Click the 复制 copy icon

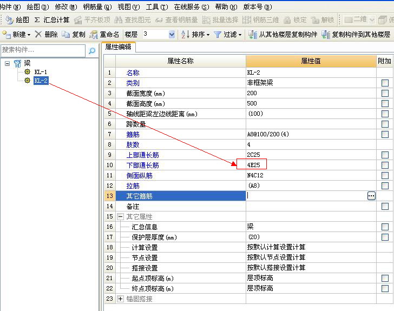coord(66,34)
